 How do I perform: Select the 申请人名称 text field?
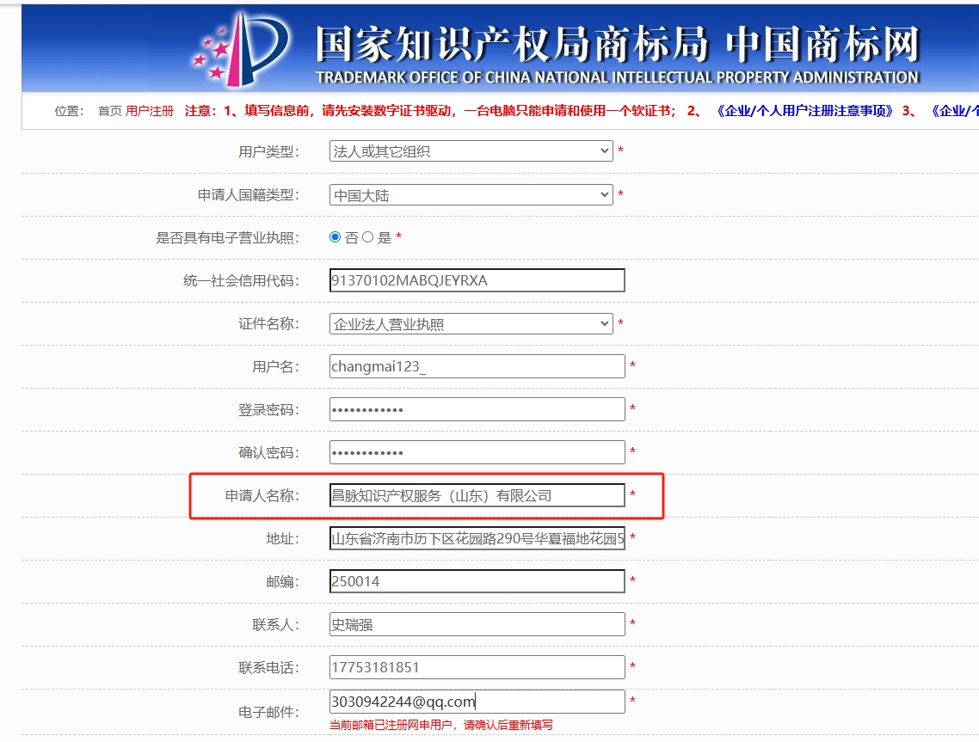pyautogui.click(x=477, y=495)
